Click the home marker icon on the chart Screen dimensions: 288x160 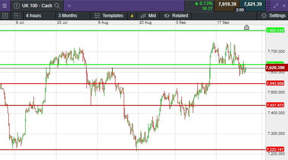coord(246,27)
